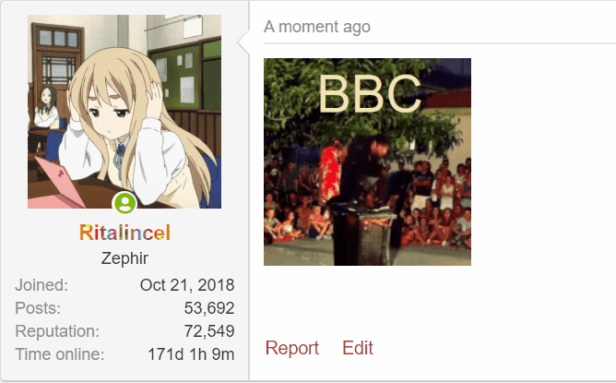Click the Zephir user title
This screenshot has height=383, width=616.
[124, 258]
